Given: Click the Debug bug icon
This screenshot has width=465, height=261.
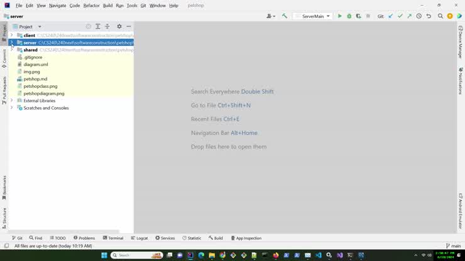Looking at the screenshot, I should pos(349,16).
